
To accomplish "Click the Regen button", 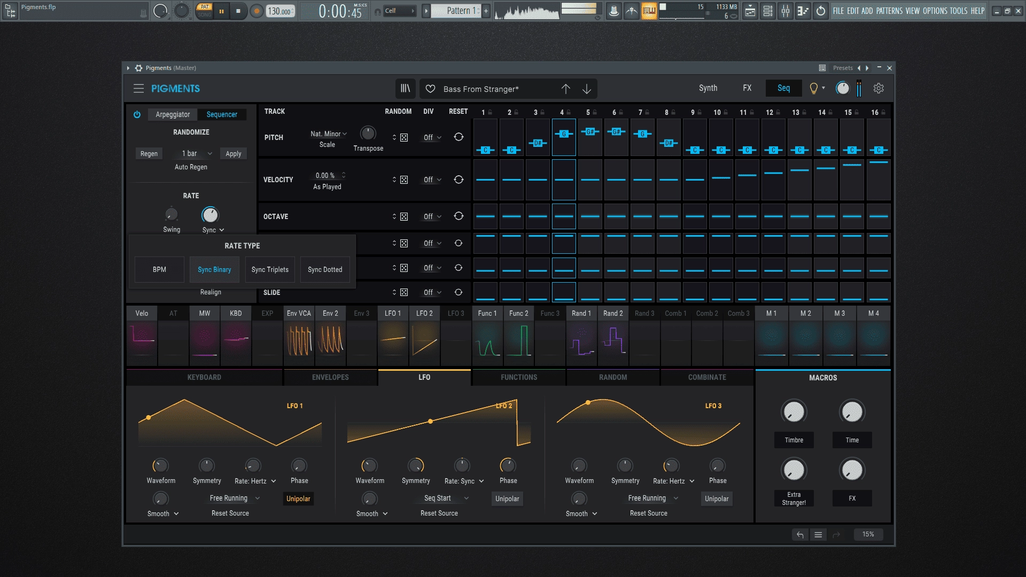I will pos(149,154).
